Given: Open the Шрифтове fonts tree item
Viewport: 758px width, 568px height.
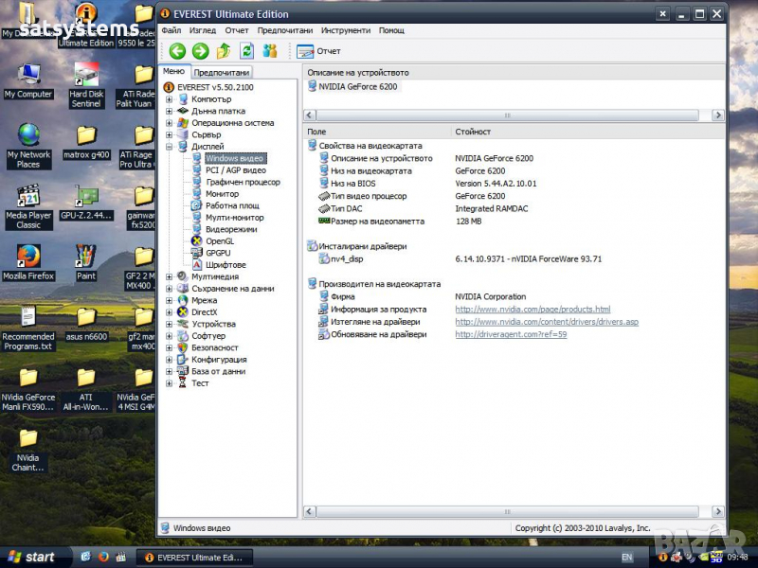Looking at the screenshot, I should tap(225, 265).
